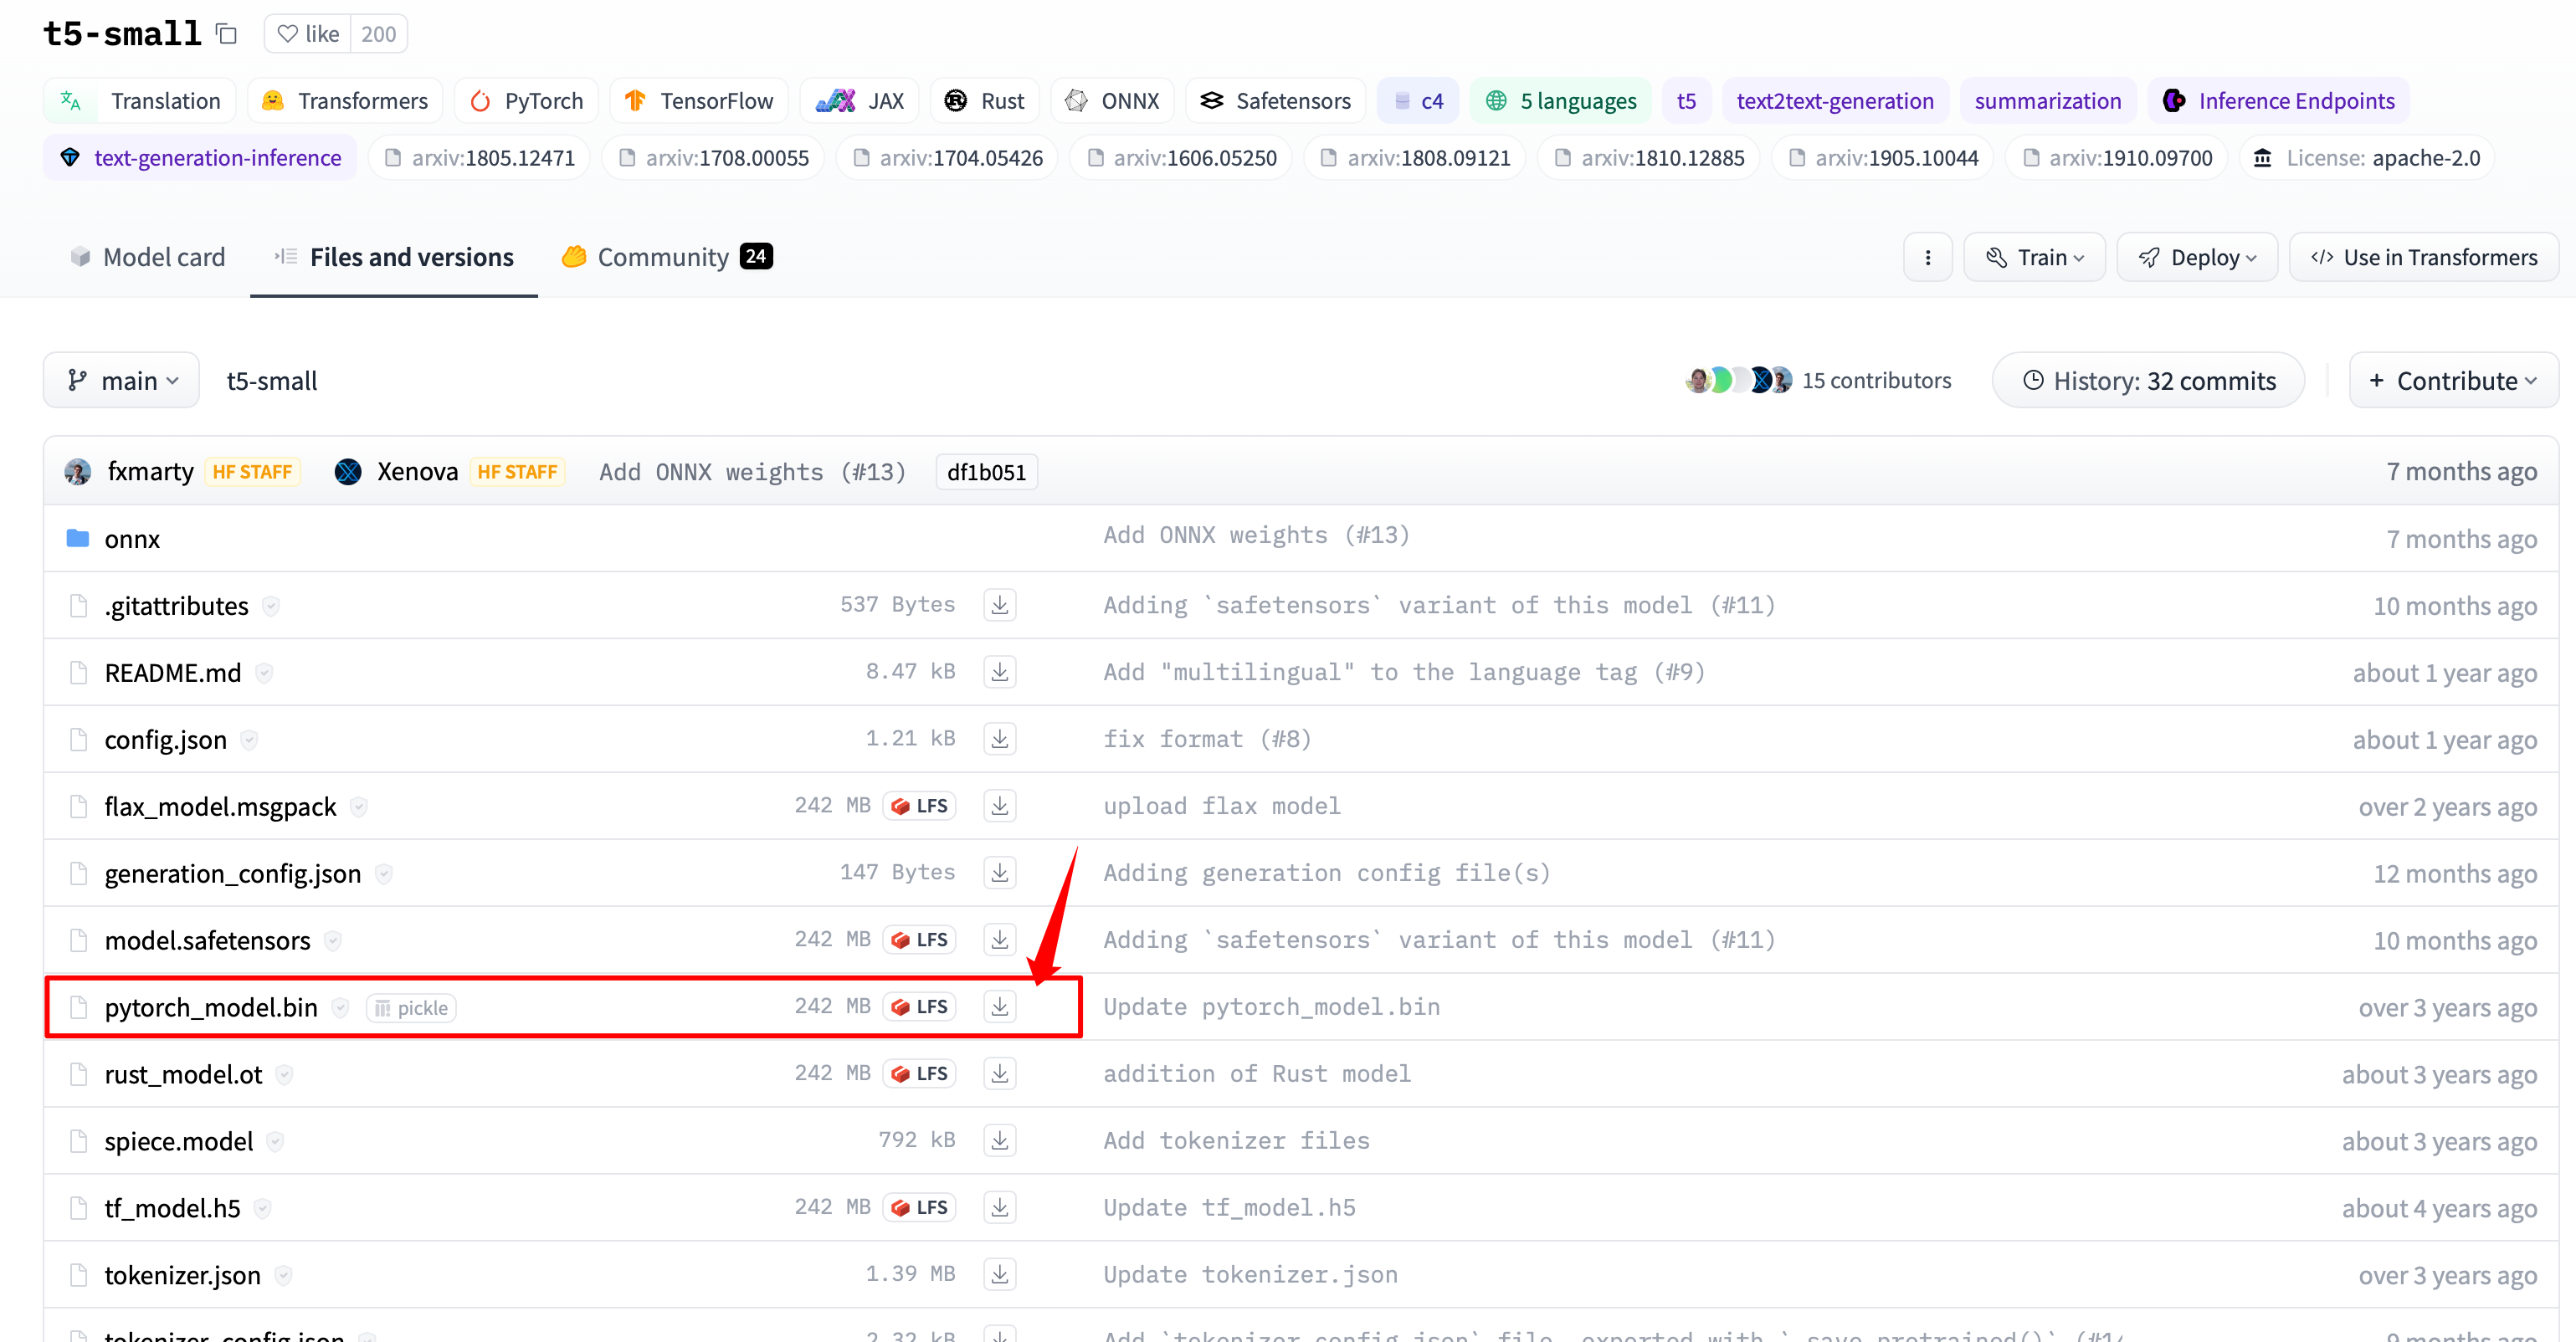Click History: 32 commits button
This screenshot has width=2576, height=1342.
click(x=2148, y=380)
